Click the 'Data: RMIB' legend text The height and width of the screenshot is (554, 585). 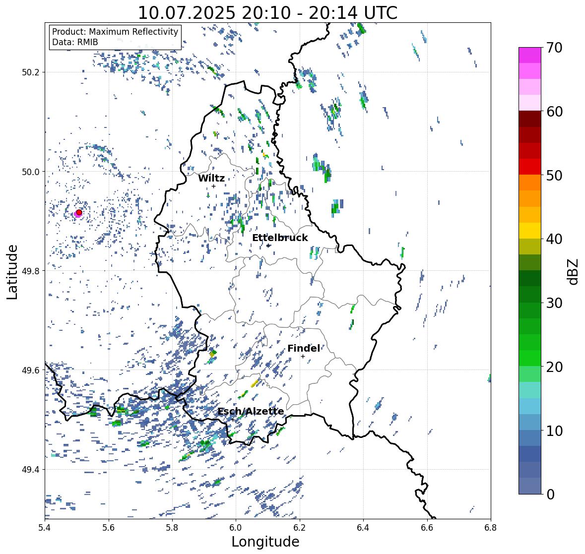(75, 42)
